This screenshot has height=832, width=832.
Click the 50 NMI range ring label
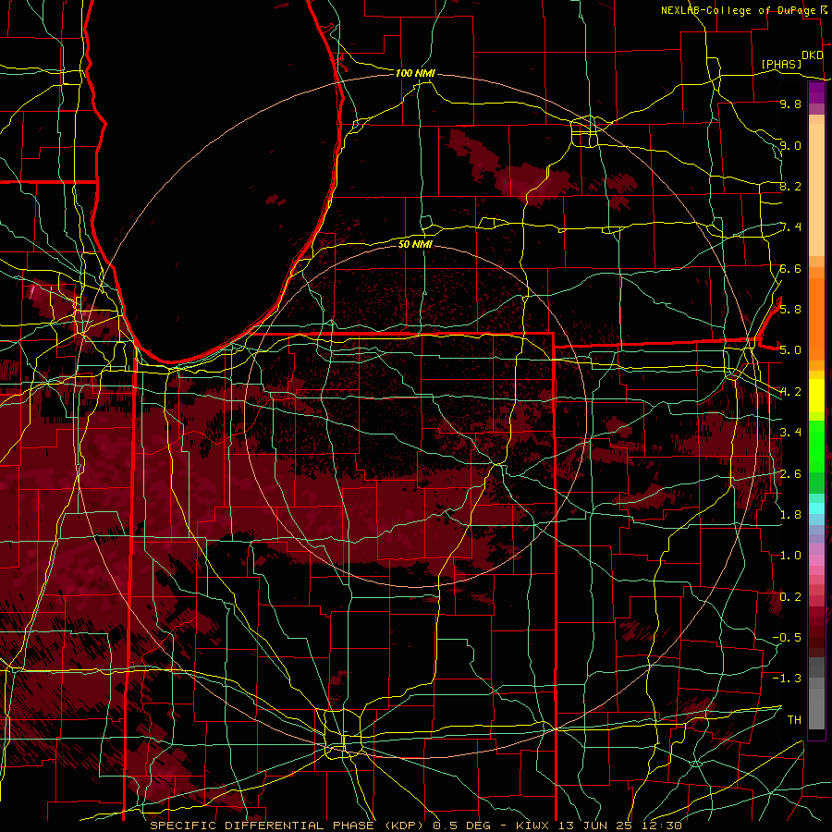pos(415,244)
